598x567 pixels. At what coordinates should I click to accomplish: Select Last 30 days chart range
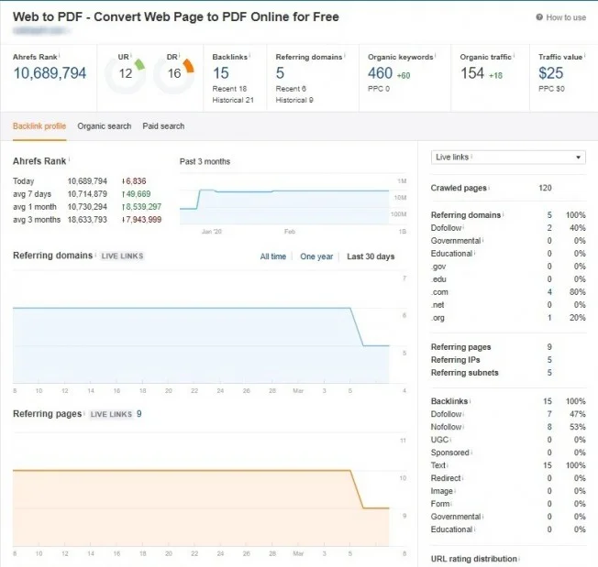pyautogui.click(x=371, y=256)
